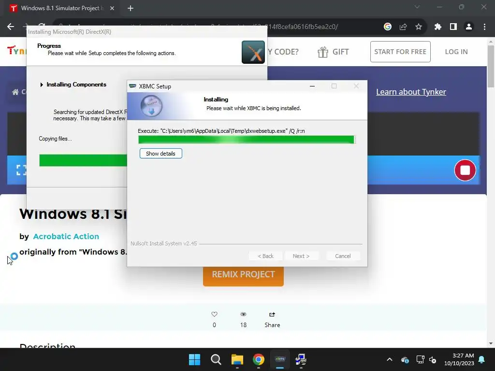Open the Acrobatic Action author link
This screenshot has height=371, width=495.
[x=66, y=236]
